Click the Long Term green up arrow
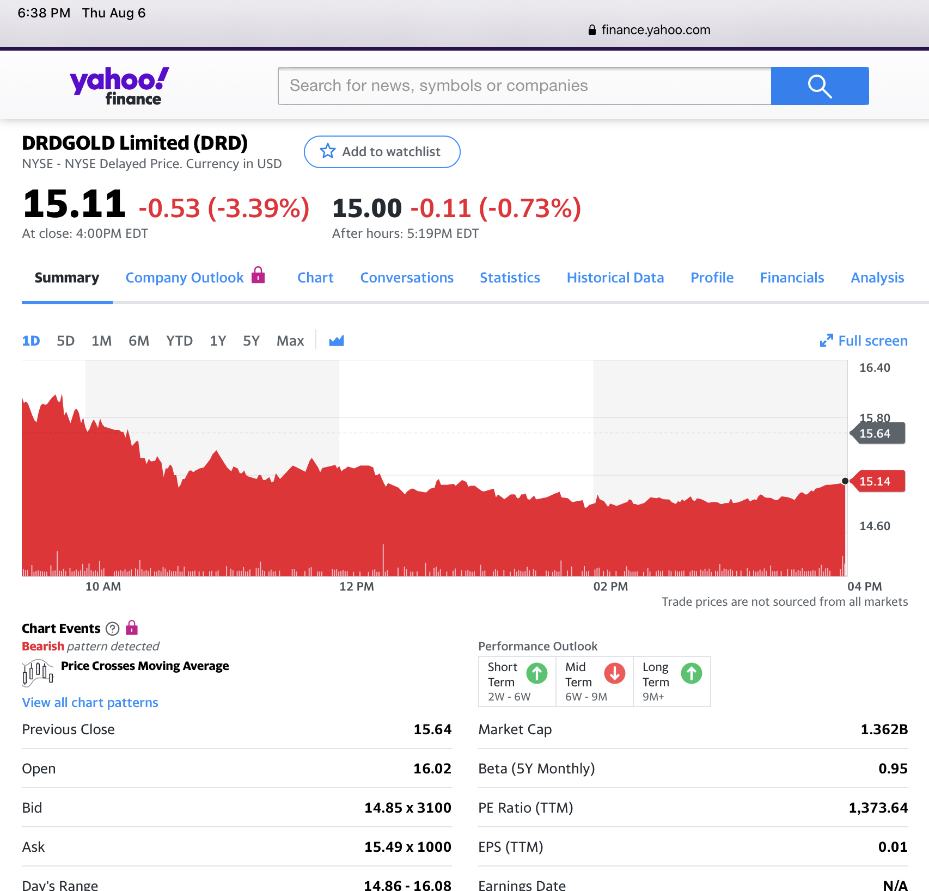Image resolution: width=929 pixels, height=891 pixels. (692, 673)
